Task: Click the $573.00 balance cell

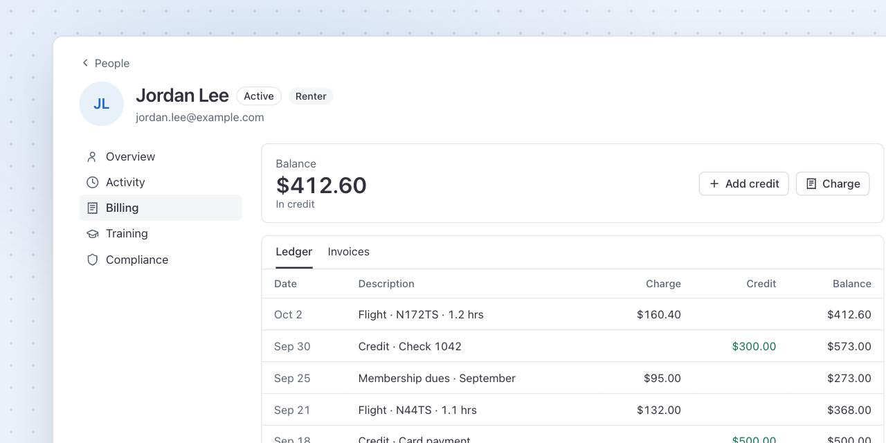Action: [849, 347]
